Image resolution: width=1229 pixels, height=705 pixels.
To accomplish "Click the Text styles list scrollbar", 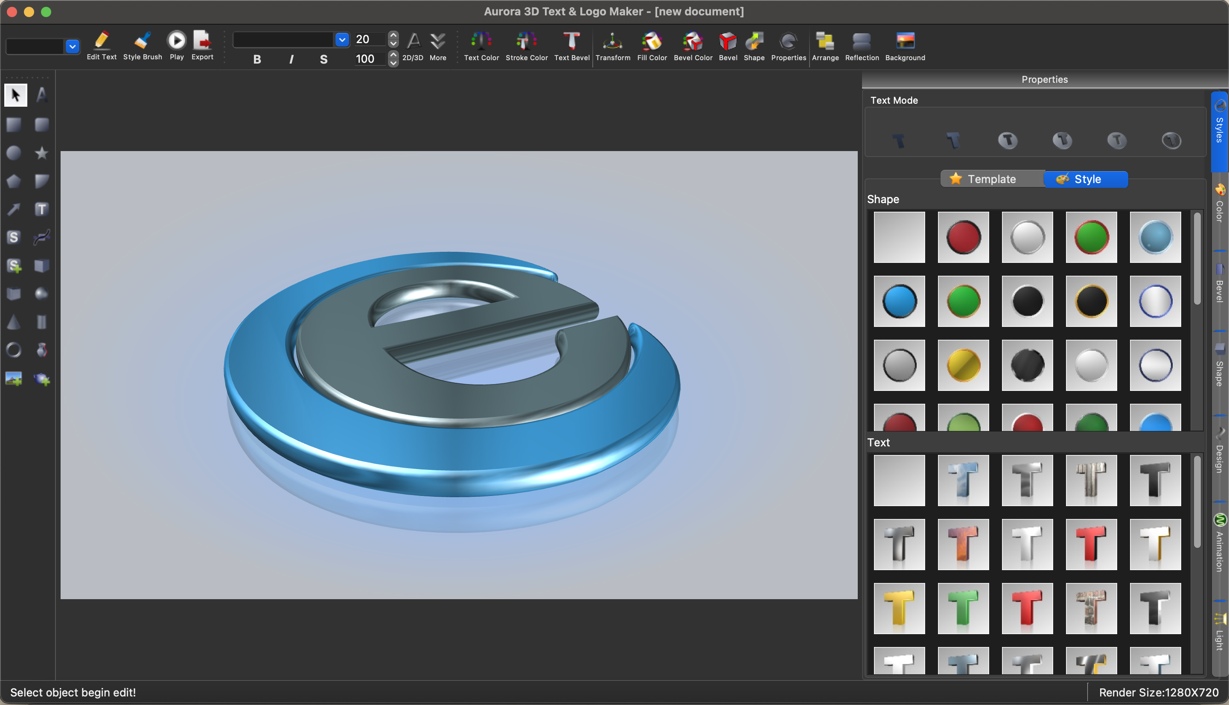I will point(1197,502).
